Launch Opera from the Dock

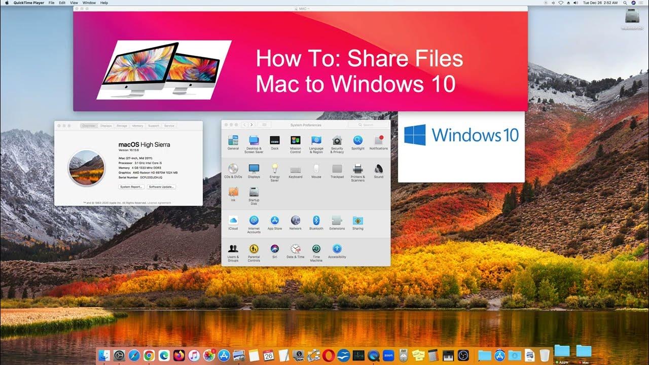pos(328,355)
